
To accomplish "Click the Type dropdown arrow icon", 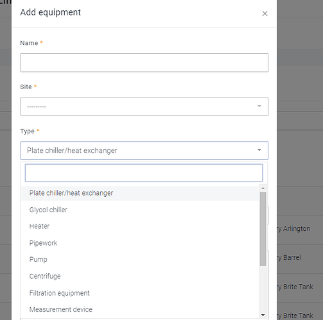I will [x=259, y=150].
